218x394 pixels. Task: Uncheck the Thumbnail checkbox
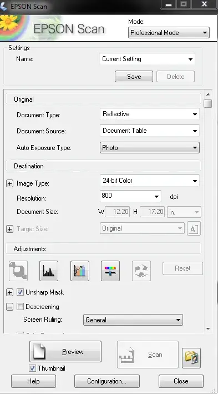(32, 368)
